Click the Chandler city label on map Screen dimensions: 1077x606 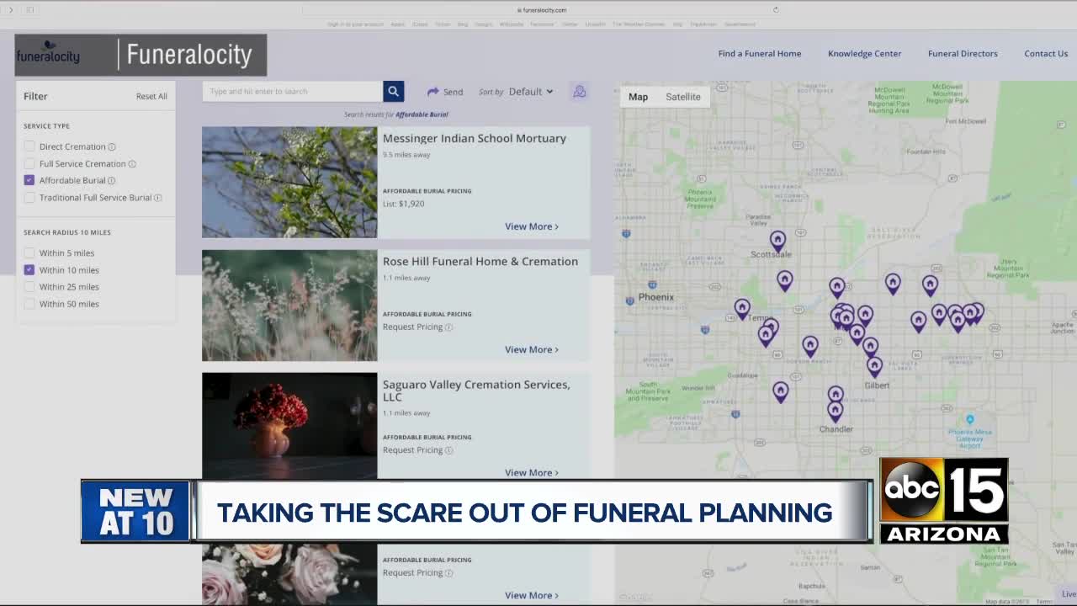[x=836, y=429]
